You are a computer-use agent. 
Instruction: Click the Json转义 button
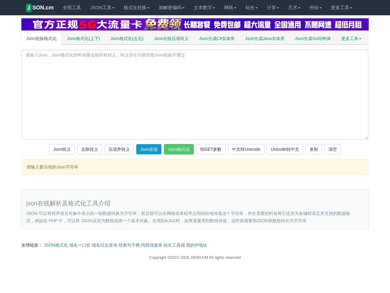pyautogui.click(x=62, y=149)
